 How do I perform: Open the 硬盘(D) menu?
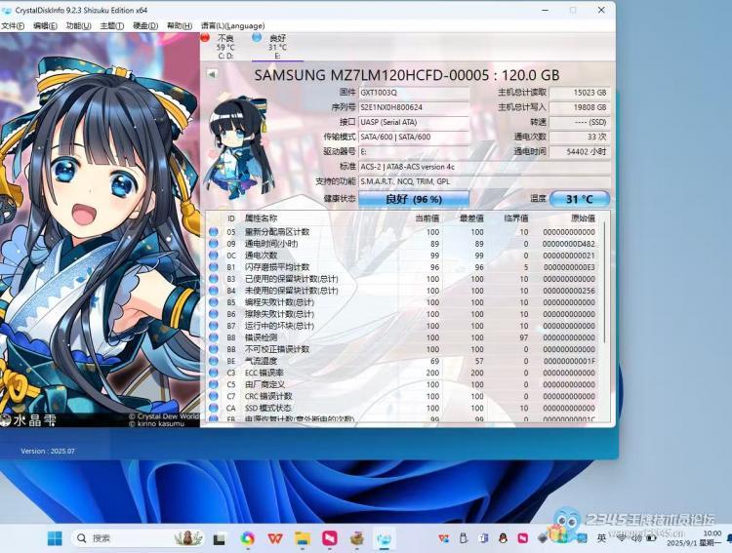pos(145,25)
